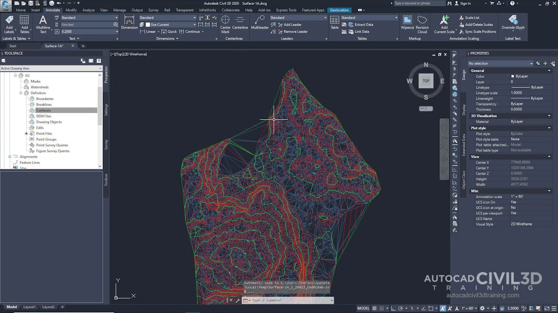Expand the Misc section in Properties
The height and width of the screenshot is (313, 558).
[x=549, y=190]
